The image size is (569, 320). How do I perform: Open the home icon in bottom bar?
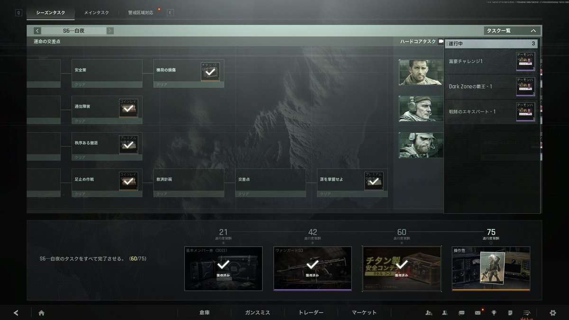pos(41,312)
